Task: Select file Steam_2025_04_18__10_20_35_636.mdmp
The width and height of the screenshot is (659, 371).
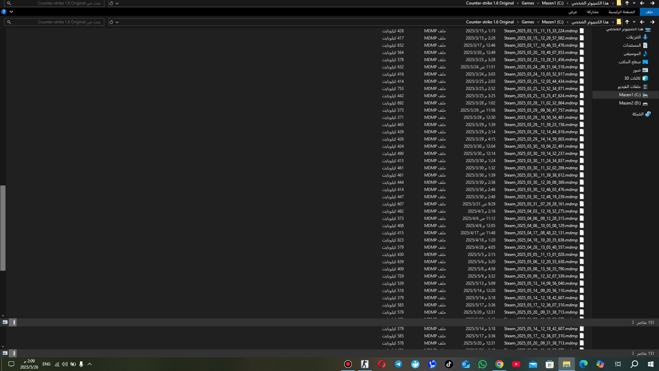Action: point(541,240)
